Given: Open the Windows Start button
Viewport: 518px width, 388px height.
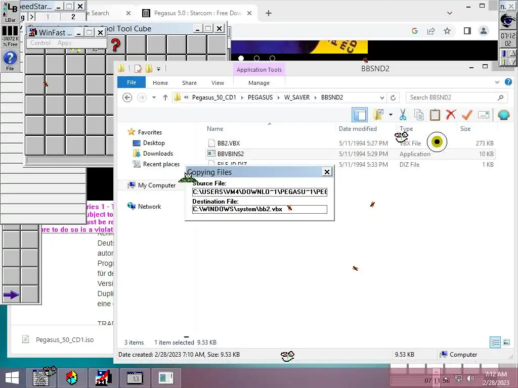Looking at the screenshot, I should click(12, 378).
